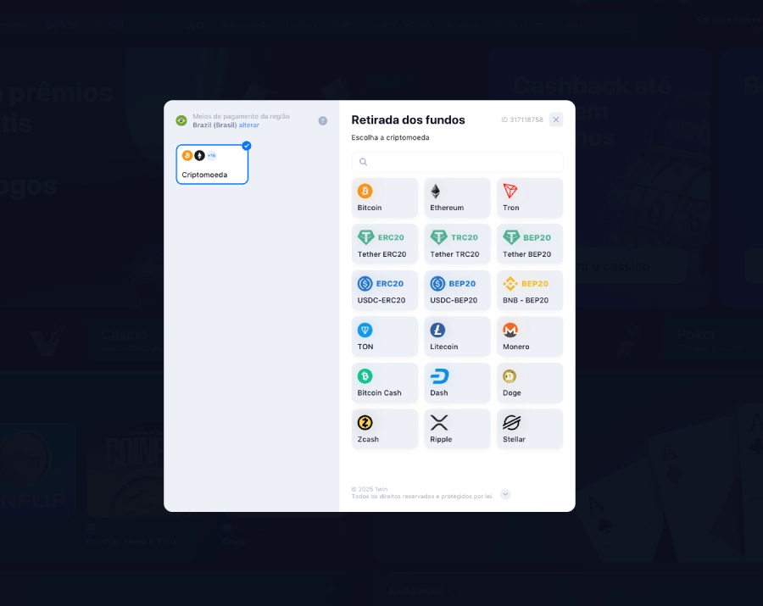Pick the Tron logo icon

[x=510, y=192]
